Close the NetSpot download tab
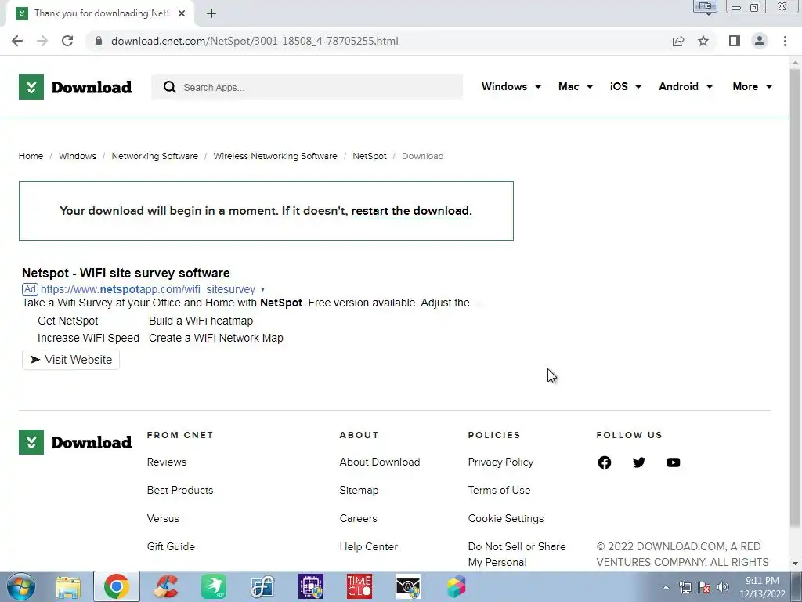 point(182,13)
